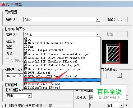133x108 pixels.
Task: Pick the Microsoft XPS Document Writer printer icon
Action: tap(26, 43)
